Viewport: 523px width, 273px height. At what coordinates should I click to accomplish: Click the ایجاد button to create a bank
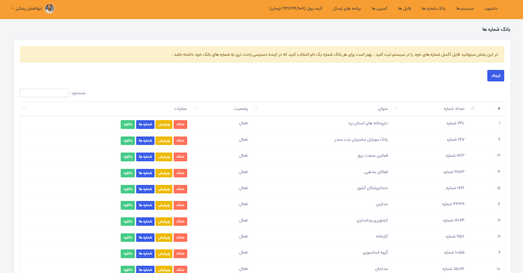tap(495, 75)
